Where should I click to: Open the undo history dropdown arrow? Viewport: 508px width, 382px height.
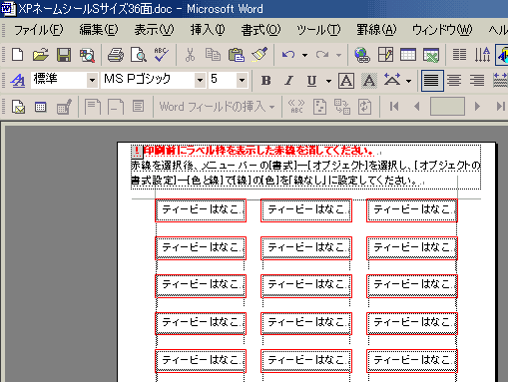(x=304, y=55)
